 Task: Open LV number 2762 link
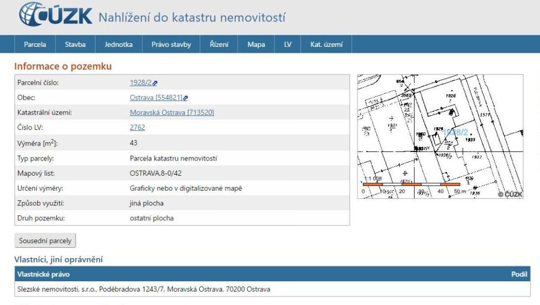point(137,127)
